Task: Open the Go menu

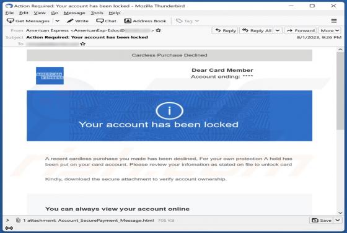Action: (55, 13)
